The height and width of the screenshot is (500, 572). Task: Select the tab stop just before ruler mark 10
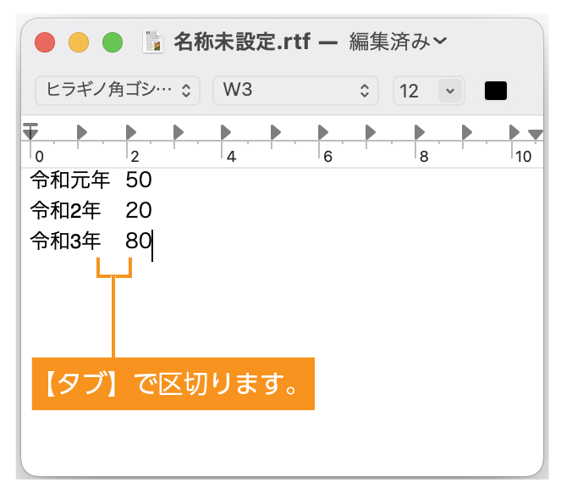[x=514, y=132]
